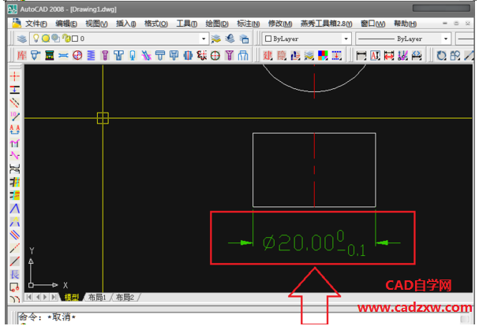Toggle layer 0 lock padlock icon
This screenshot has height=326, width=479.
[65, 38]
